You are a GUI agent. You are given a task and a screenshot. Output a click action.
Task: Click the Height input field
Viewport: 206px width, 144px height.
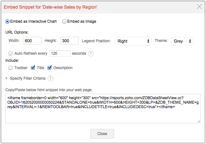coord(69,41)
